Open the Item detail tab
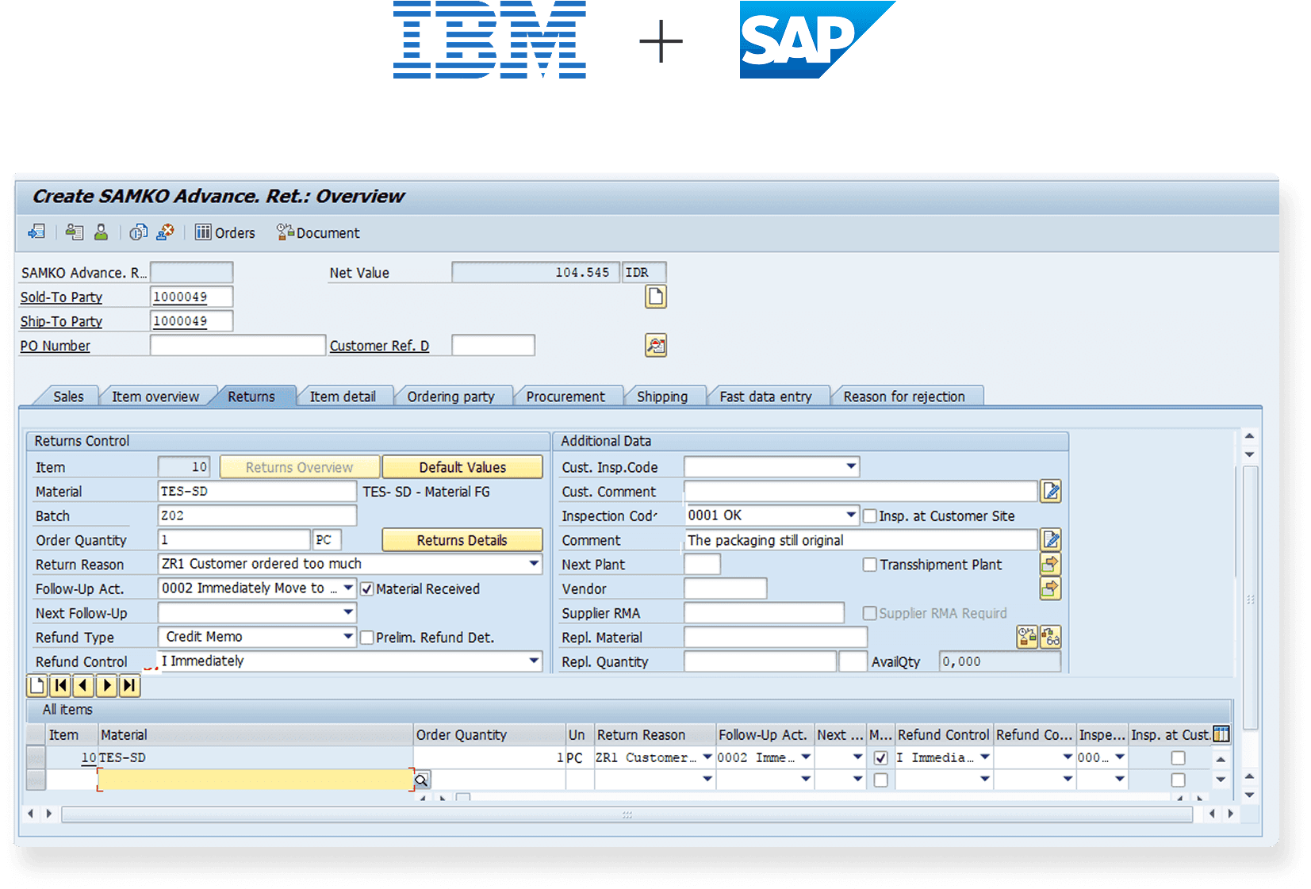Screen dimensions: 1311x889 (343, 397)
